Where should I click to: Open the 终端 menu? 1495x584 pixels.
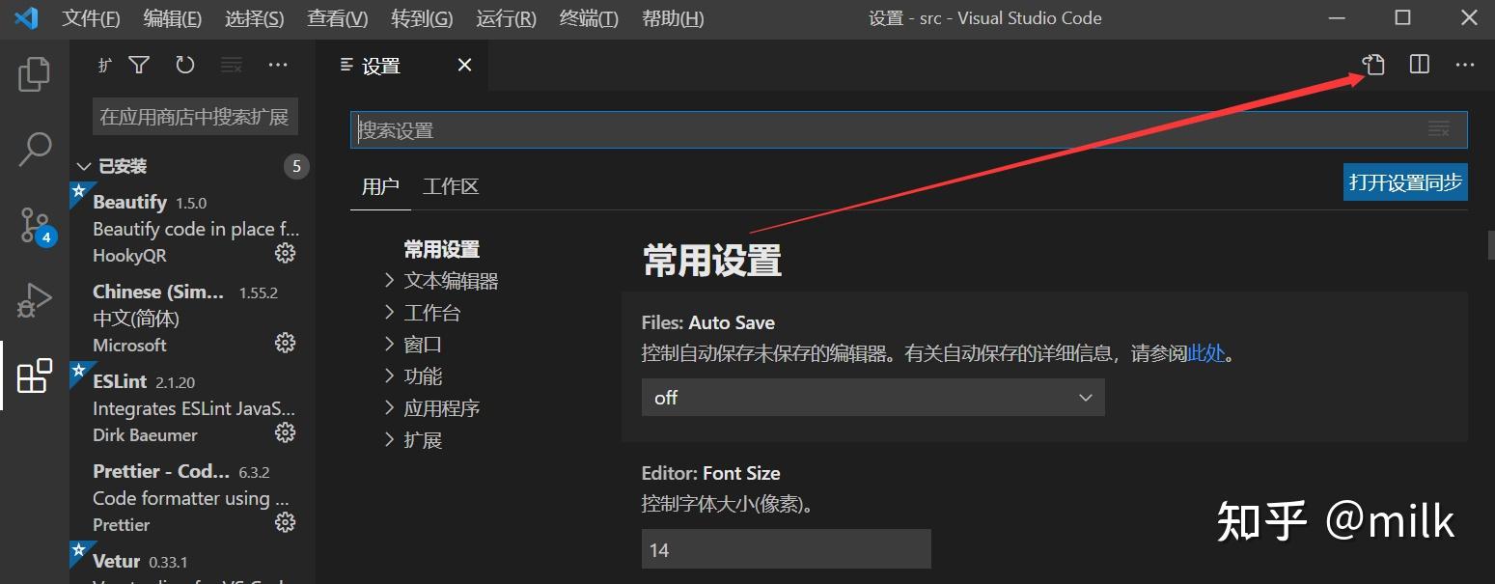[588, 17]
